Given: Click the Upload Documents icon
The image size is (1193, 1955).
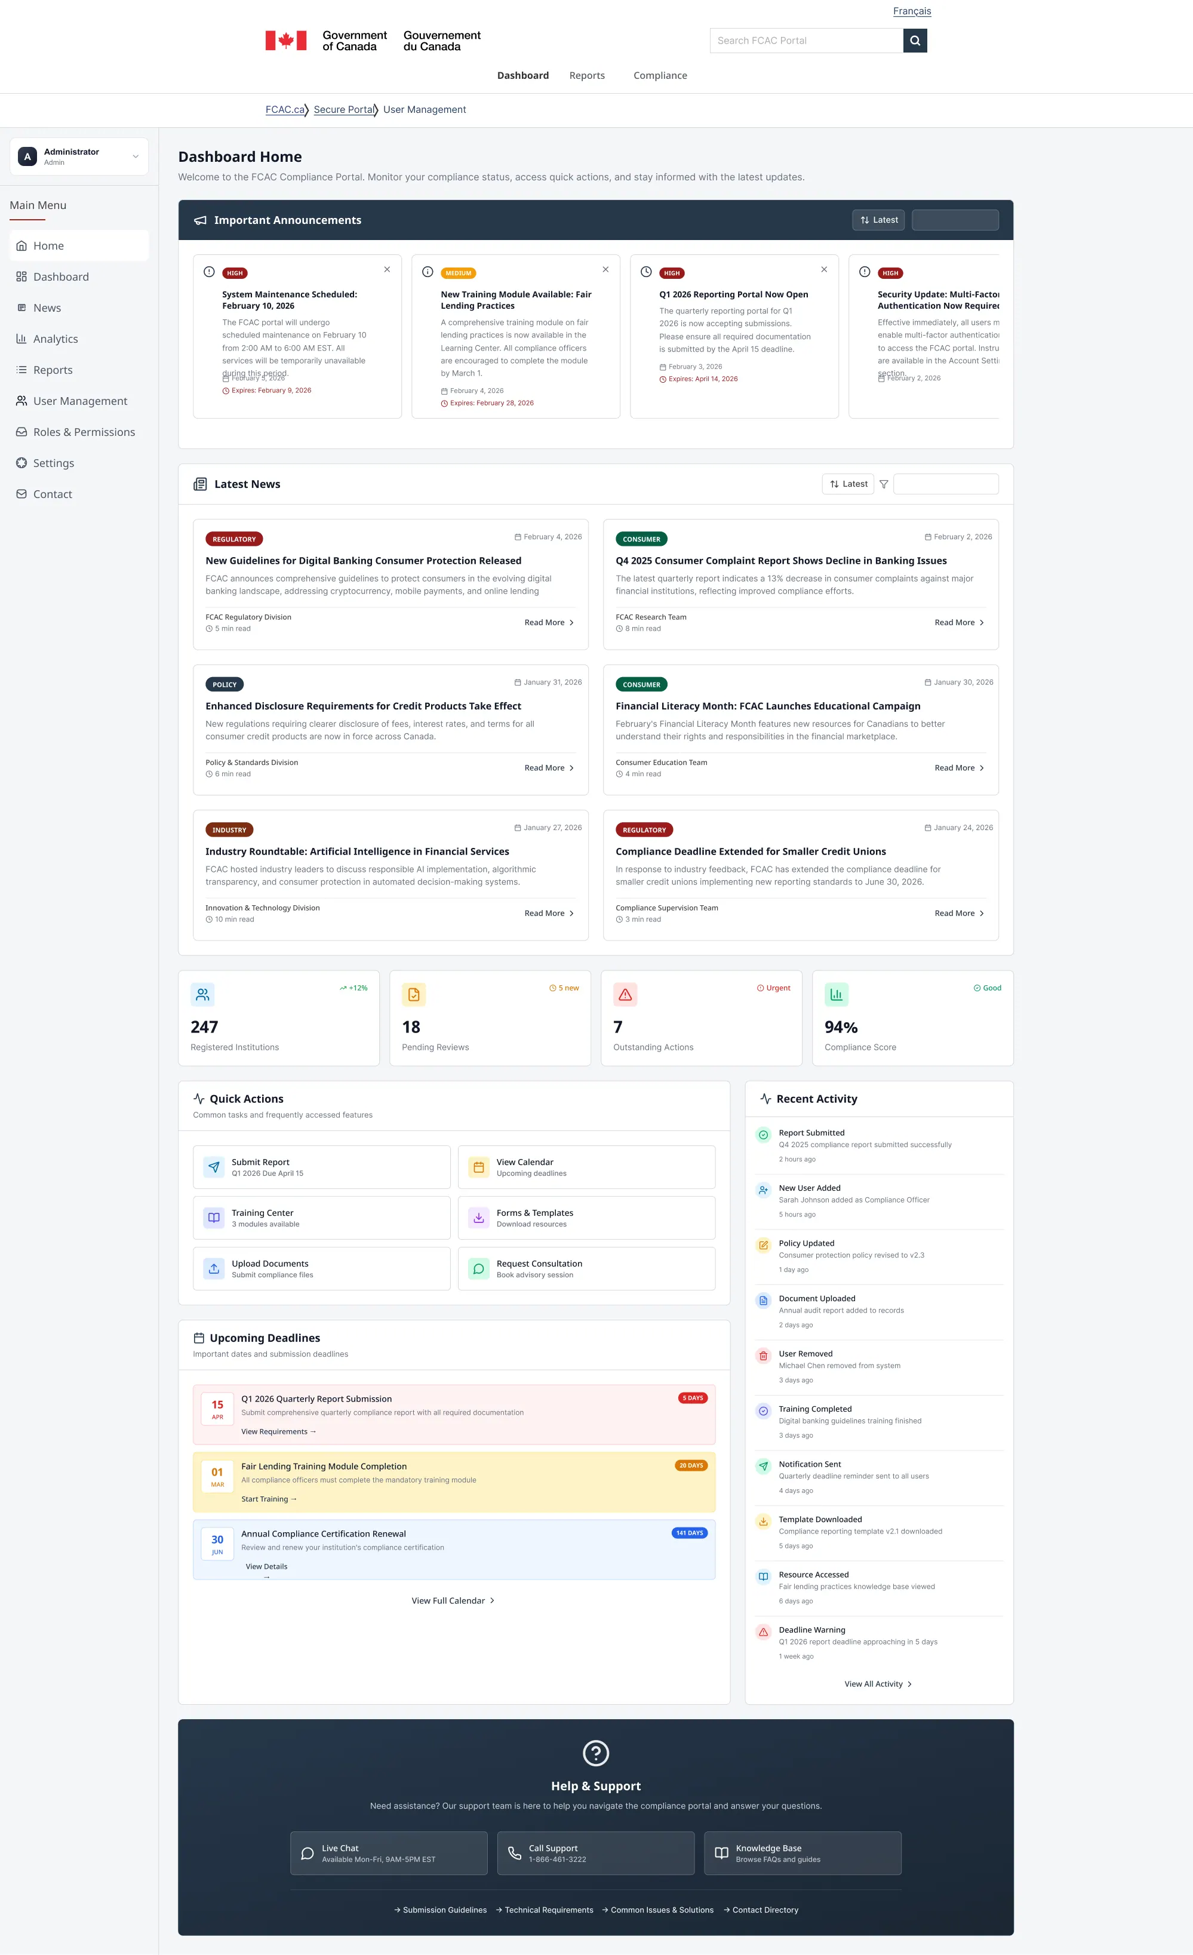Looking at the screenshot, I should tap(214, 1269).
